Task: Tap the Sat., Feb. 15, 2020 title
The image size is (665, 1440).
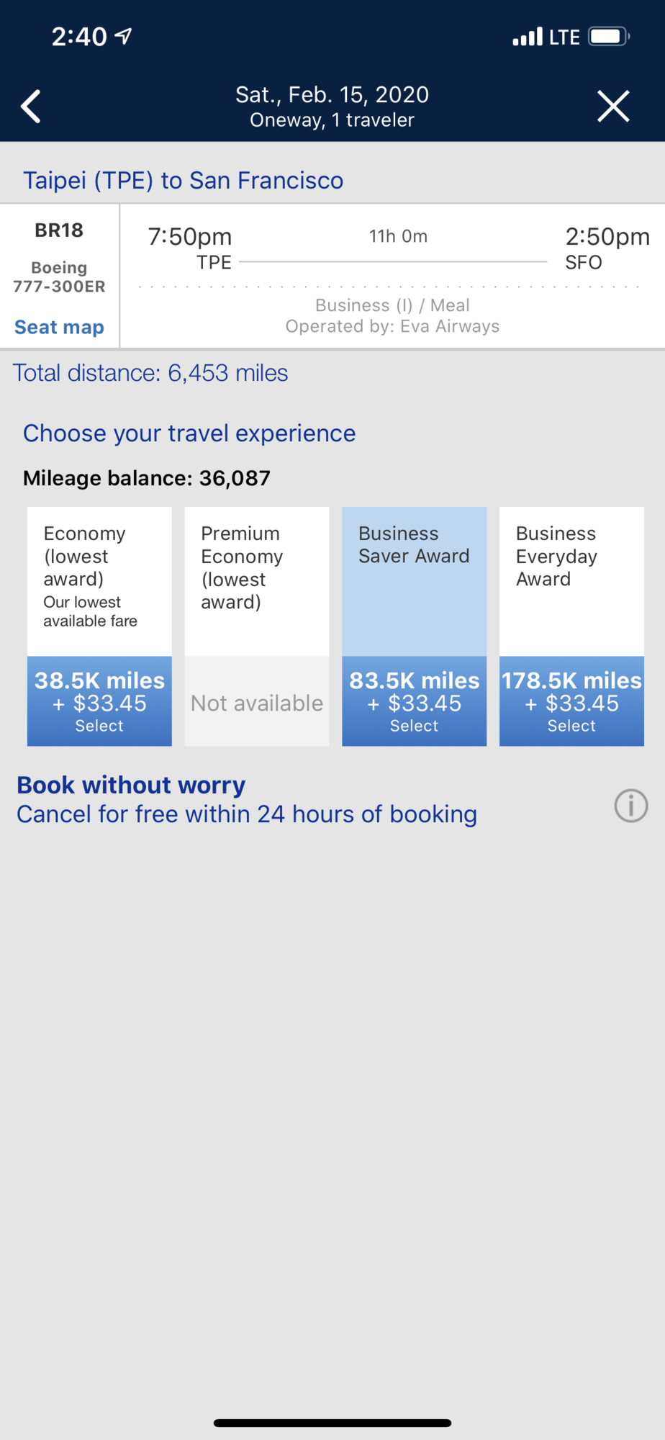Action: pos(332,94)
